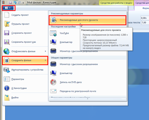Click the Save icon in quick access toolbar
This screenshot has height=120, width=149.
click(10, 3)
